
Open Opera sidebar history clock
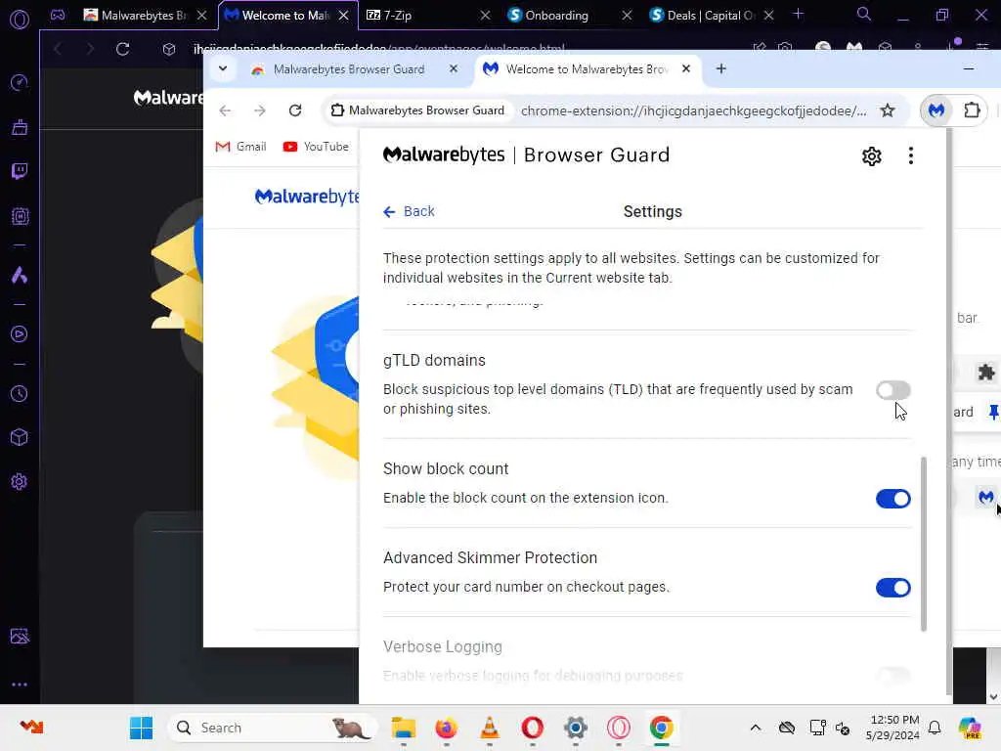pyautogui.click(x=20, y=393)
